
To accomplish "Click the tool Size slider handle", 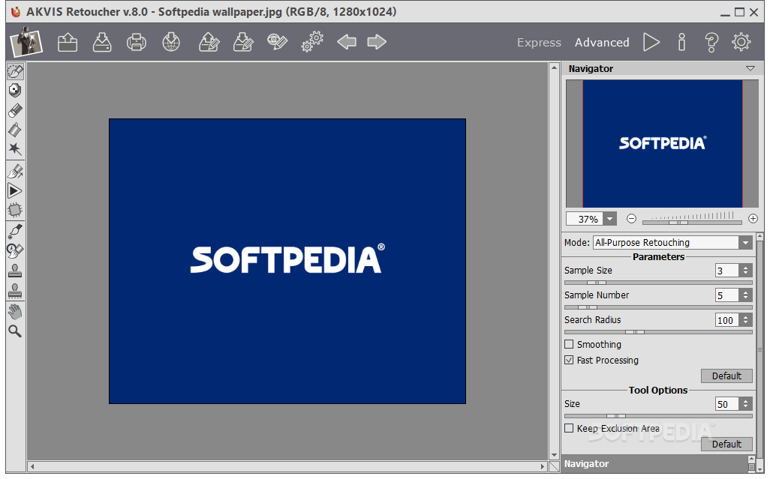I will (616, 416).
